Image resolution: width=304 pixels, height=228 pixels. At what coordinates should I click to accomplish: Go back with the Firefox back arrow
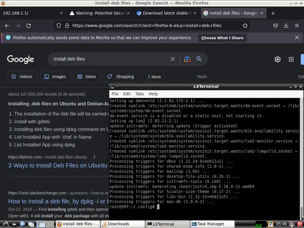tap(7, 26)
